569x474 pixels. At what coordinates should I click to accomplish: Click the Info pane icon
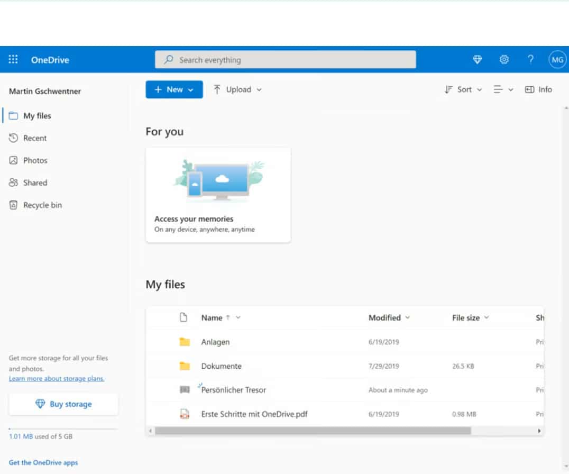click(x=529, y=89)
